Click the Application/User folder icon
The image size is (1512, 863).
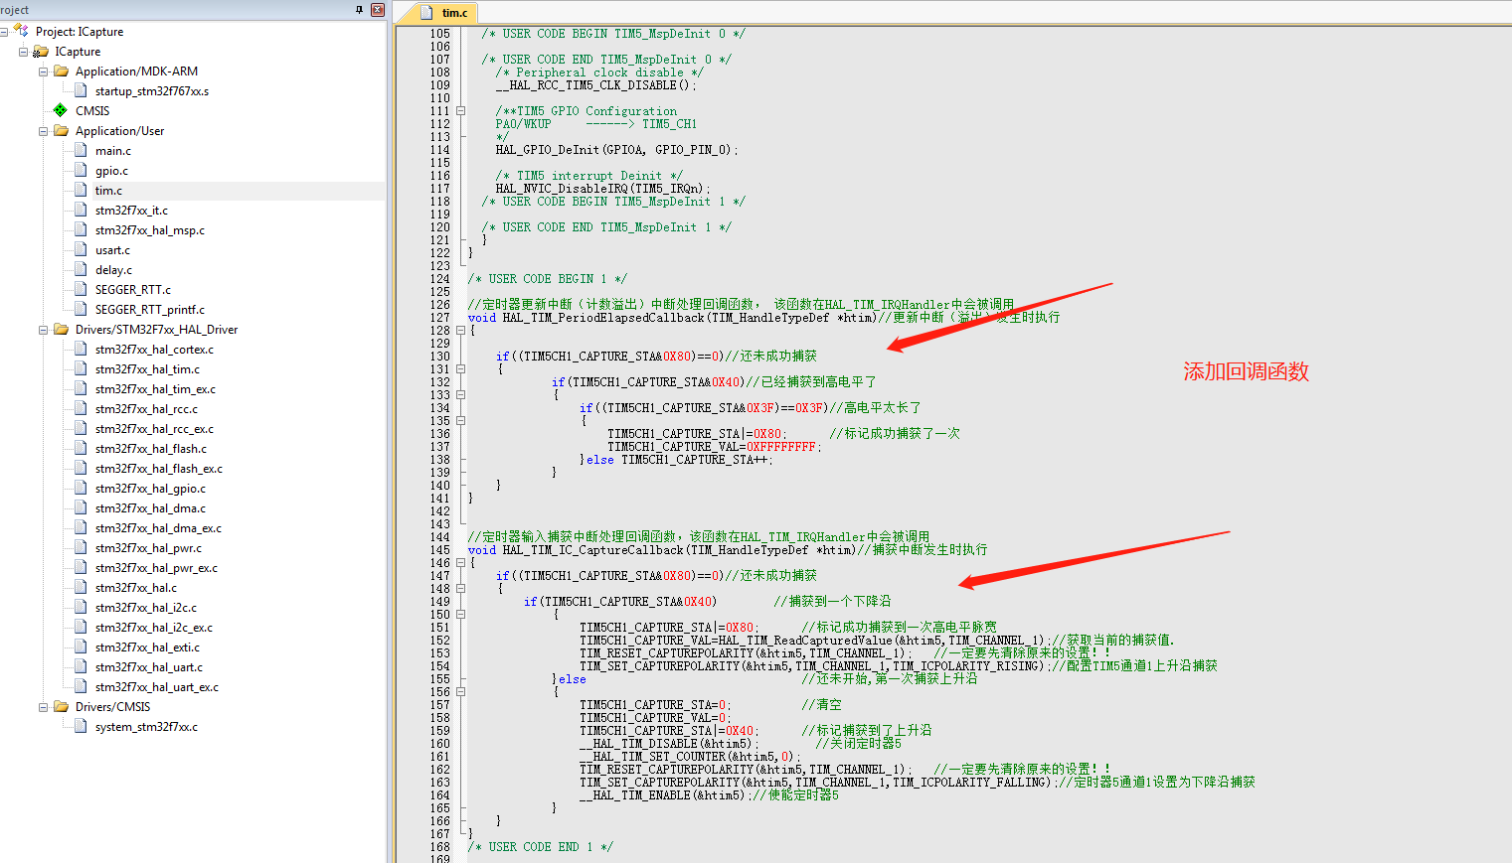click(62, 130)
